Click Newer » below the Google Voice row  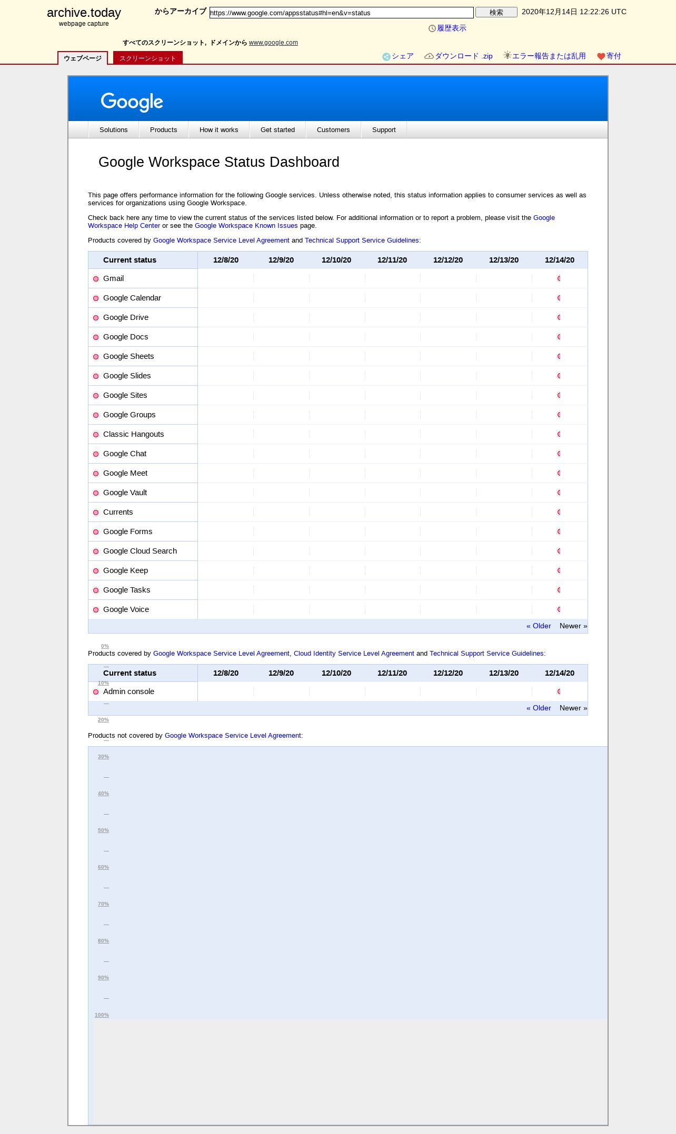click(573, 626)
